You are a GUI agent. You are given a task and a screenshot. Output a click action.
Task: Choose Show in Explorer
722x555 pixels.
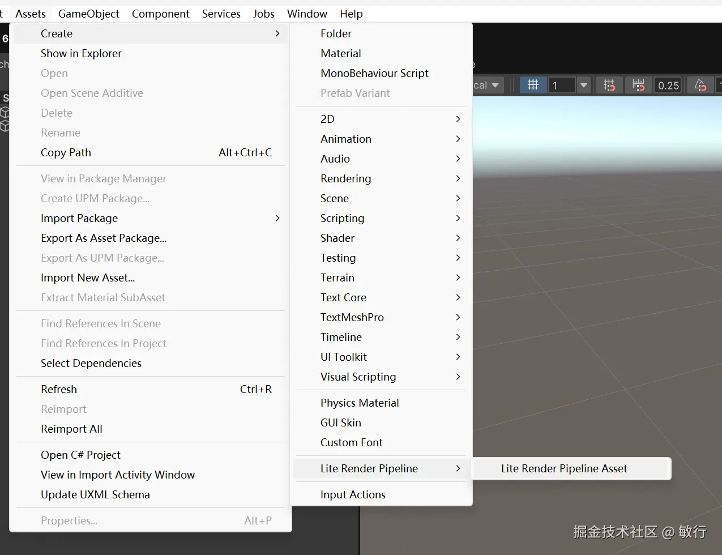[150, 53]
